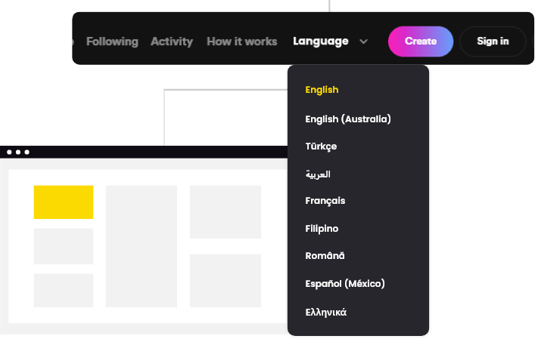Switch language to Filipino
The width and height of the screenshot is (535, 342).
pyautogui.click(x=322, y=228)
